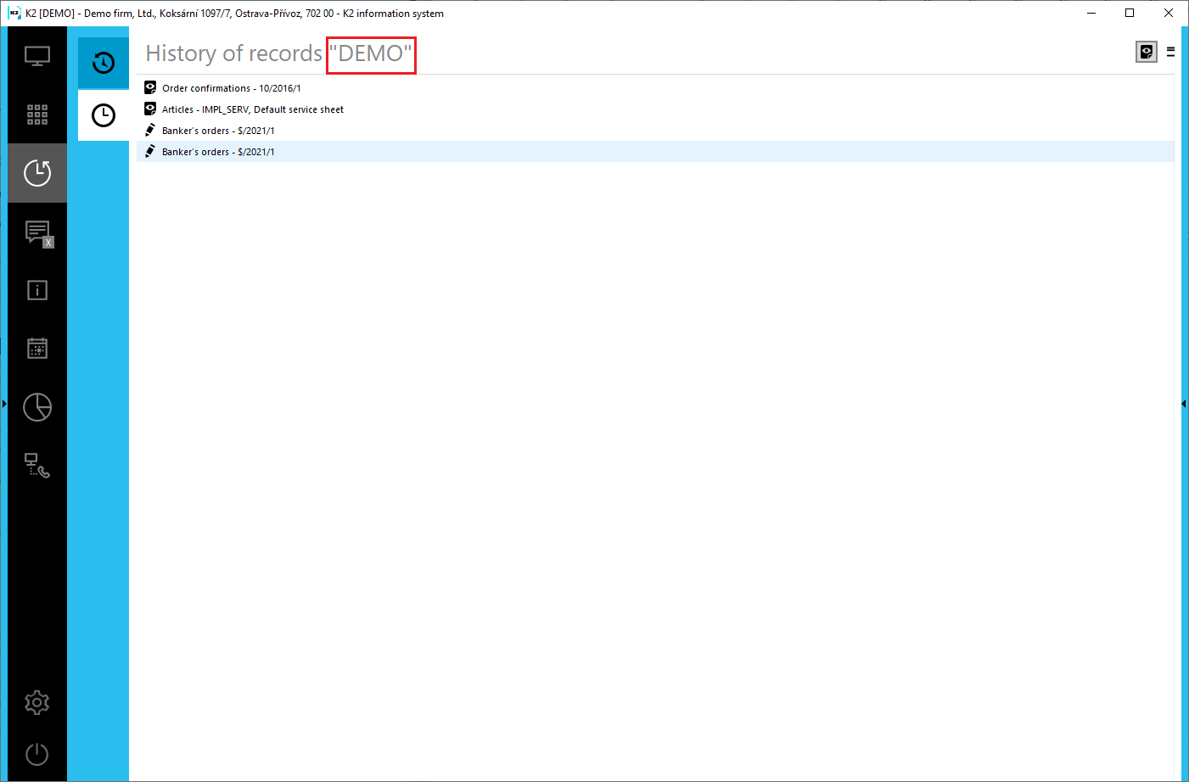Select the Articles - IMPL_SERV, Default service sheet record

click(x=655, y=109)
